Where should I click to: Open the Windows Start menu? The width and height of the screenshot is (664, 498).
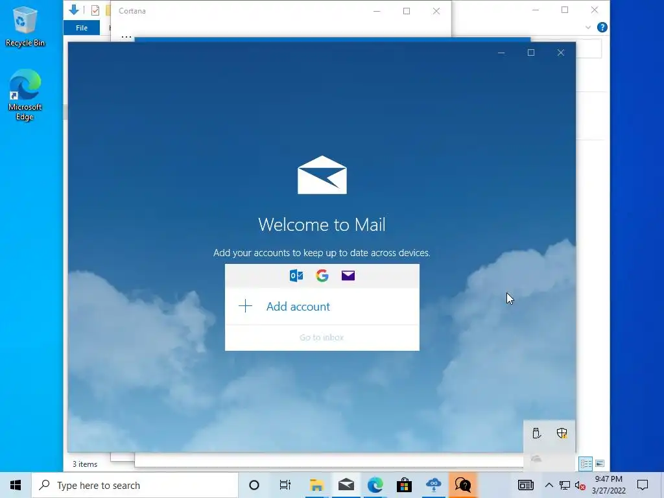pos(16,485)
